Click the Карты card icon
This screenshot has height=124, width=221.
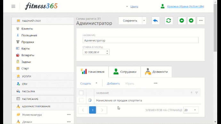[x=18, y=49]
